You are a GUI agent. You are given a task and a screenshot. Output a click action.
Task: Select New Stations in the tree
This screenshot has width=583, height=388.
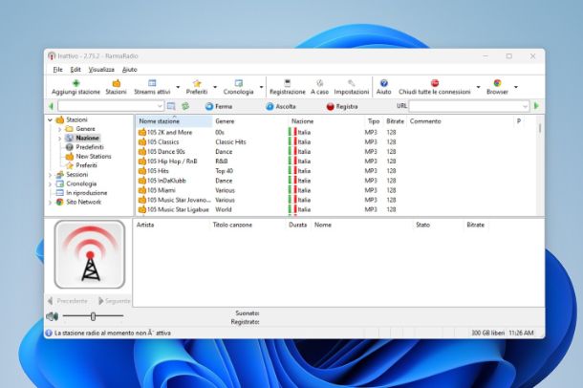tap(94, 157)
